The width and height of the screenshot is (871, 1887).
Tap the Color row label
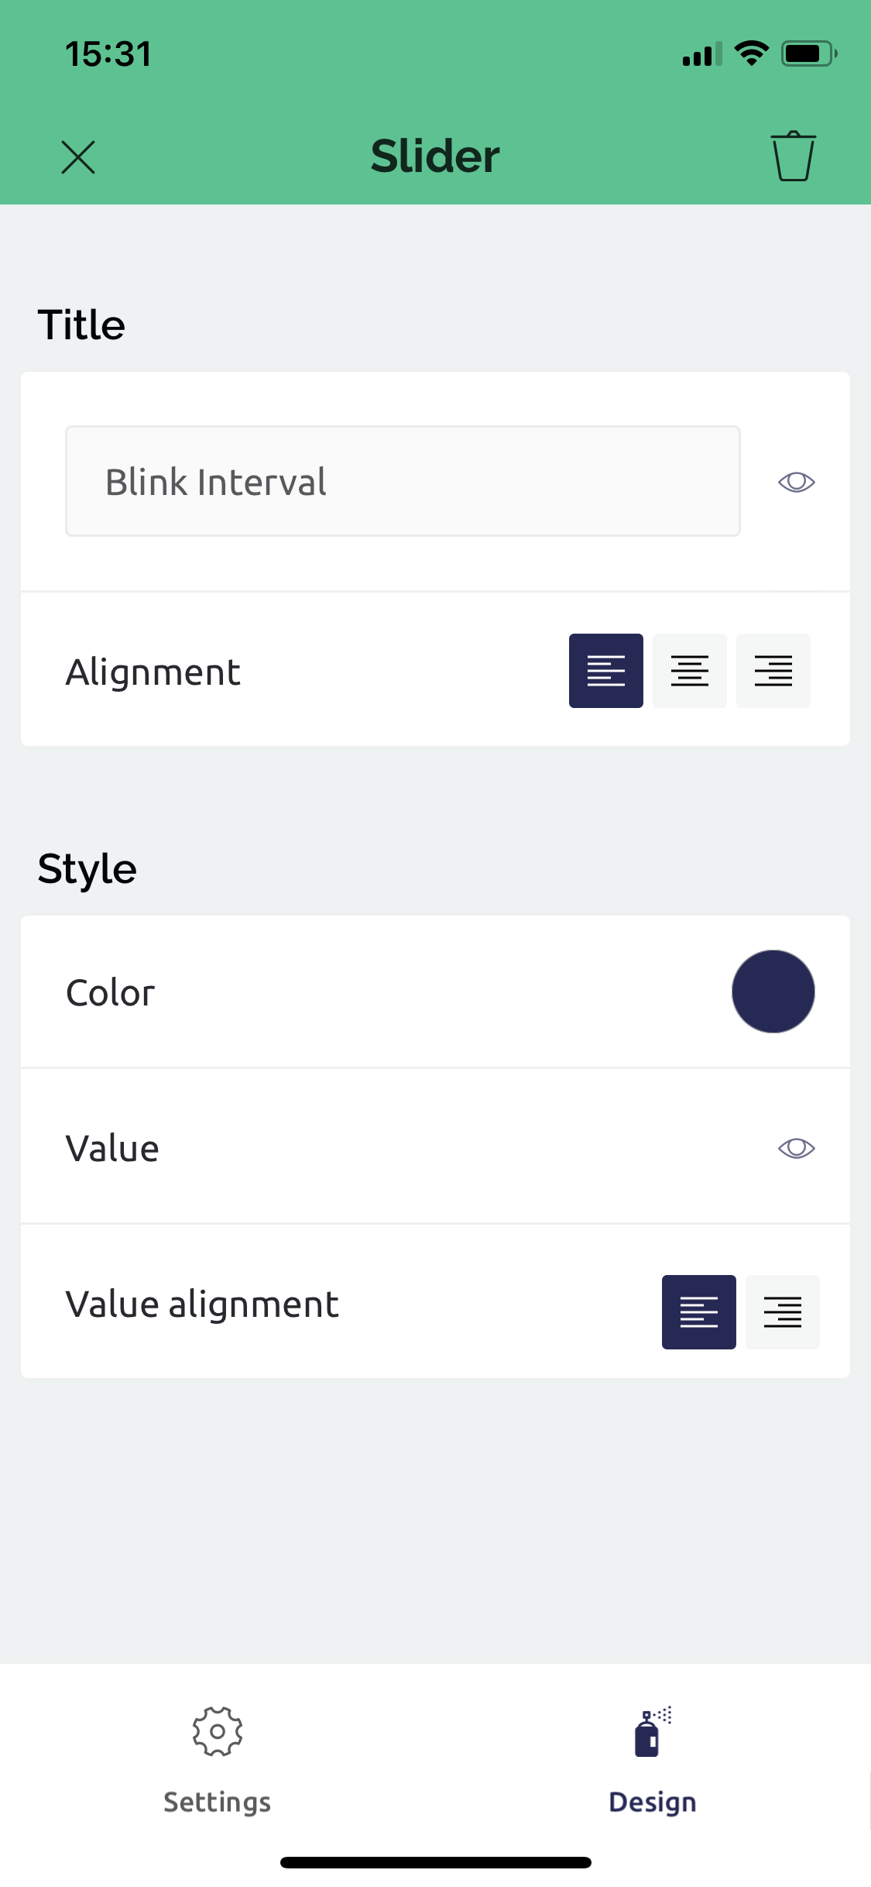[111, 992]
